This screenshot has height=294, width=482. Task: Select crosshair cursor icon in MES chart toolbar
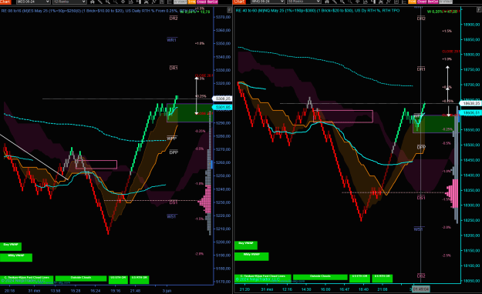[123, 2]
